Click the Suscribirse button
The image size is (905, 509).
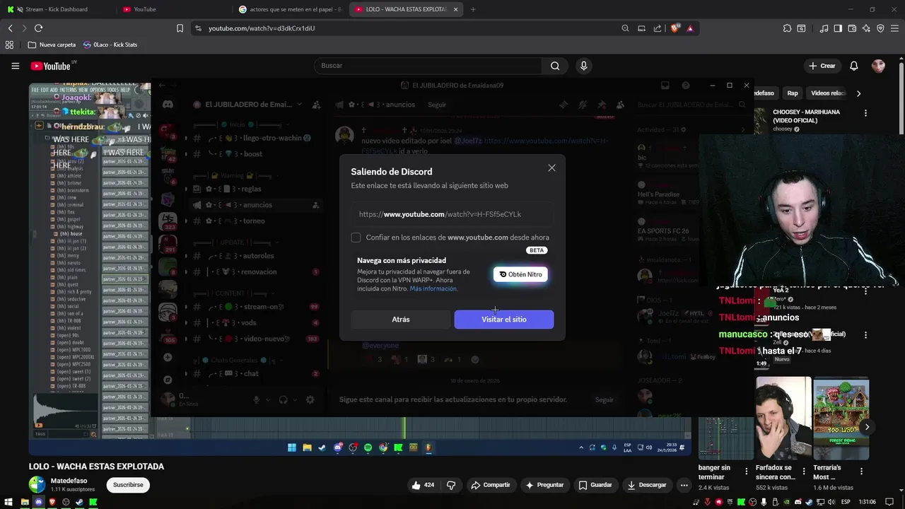128,485
